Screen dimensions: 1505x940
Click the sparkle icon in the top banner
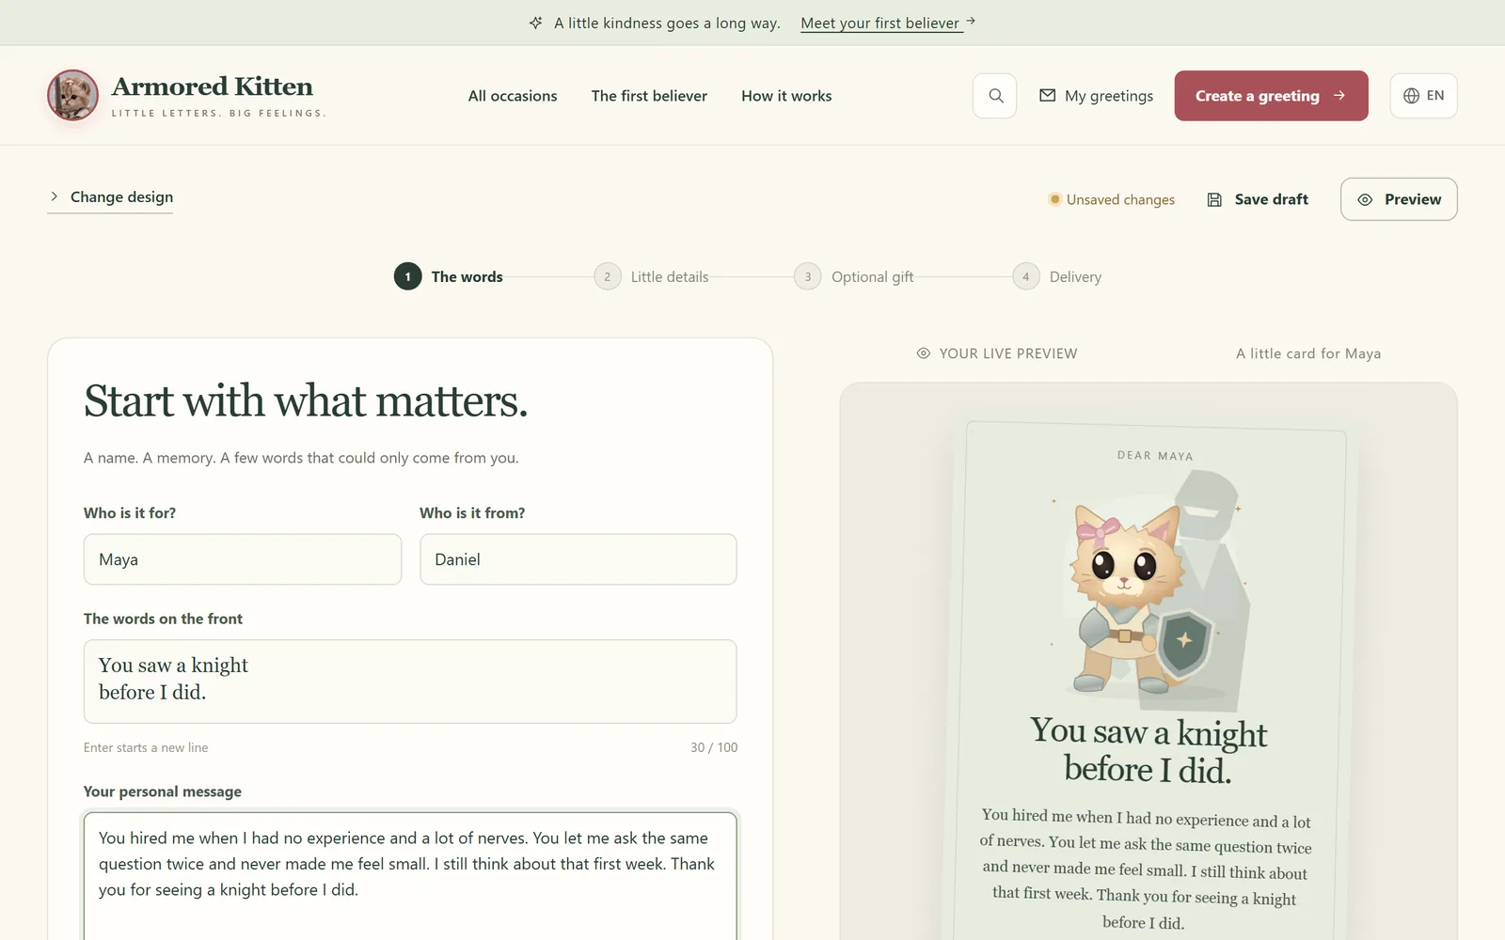[x=535, y=23]
